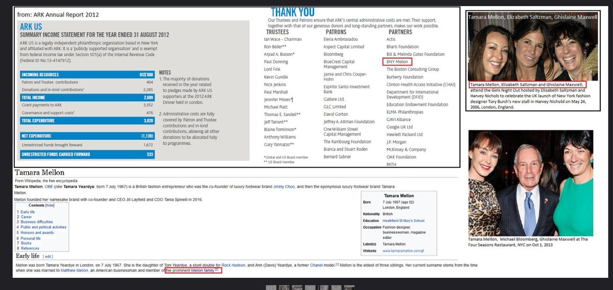Click The Rambourg Foundation entry
The image size is (613, 290).
pos(347,142)
